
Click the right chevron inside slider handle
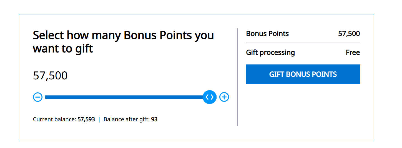pyautogui.click(x=212, y=97)
